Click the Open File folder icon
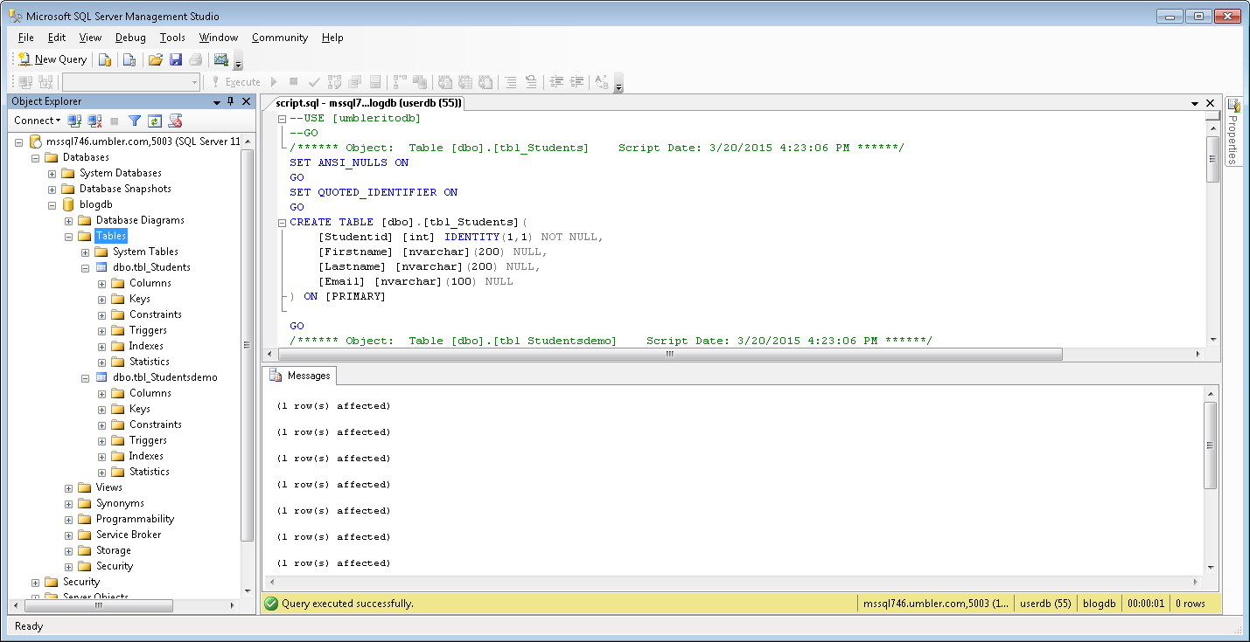Image resolution: width=1250 pixels, height=642 pixels. click(156, 59)
